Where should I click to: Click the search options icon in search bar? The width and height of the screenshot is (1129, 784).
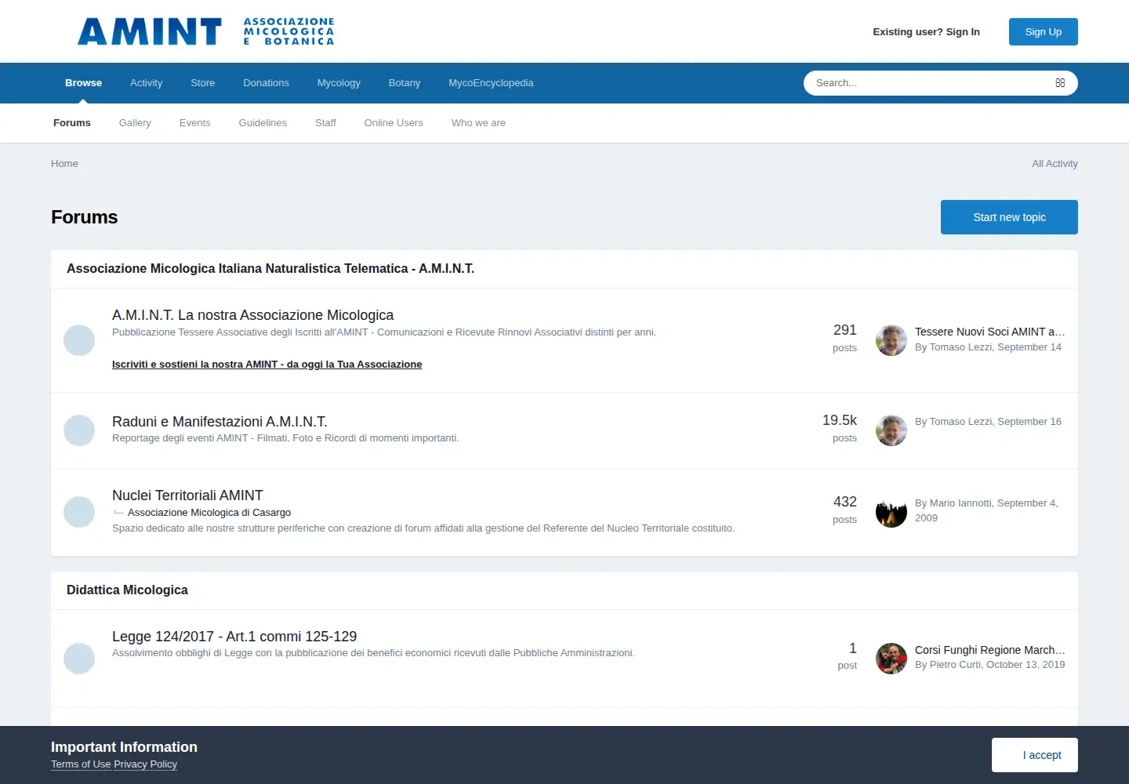(x=1060, y=83)
